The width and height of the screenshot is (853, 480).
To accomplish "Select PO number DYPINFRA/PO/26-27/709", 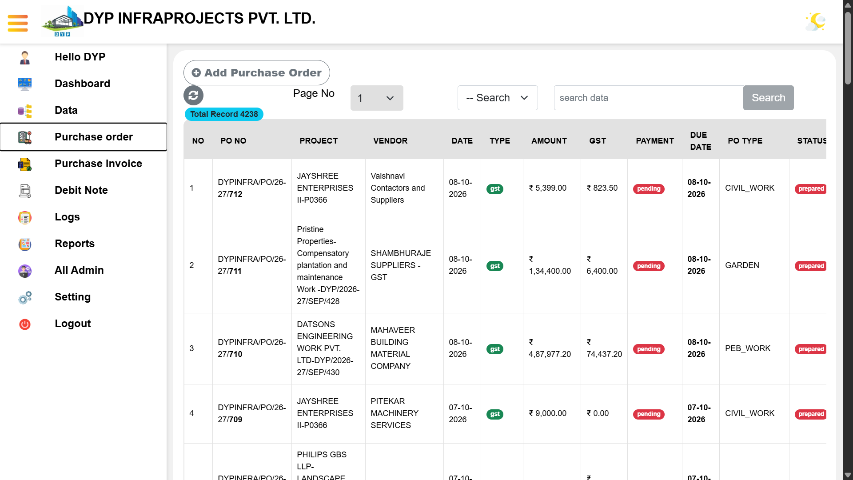I will pos(252,413).
